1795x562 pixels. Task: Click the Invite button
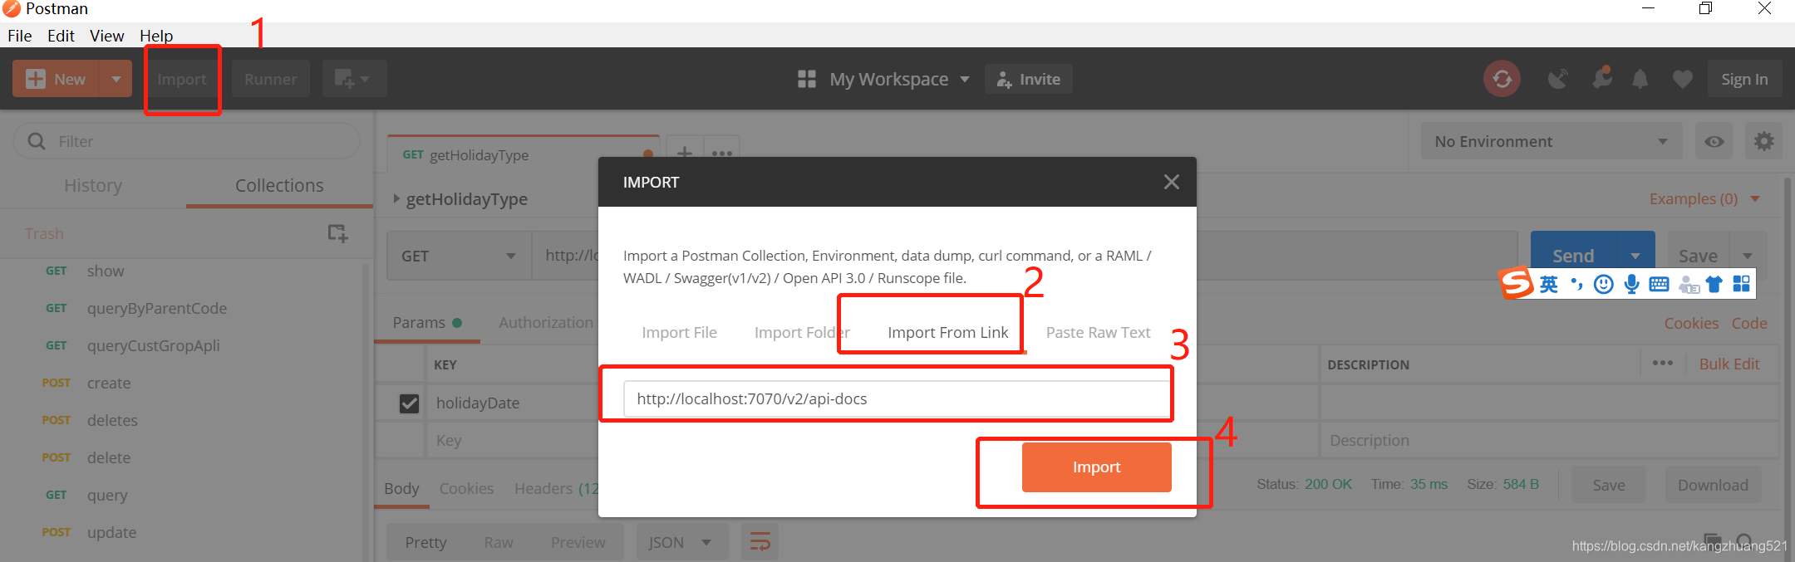pos(1029,79)
